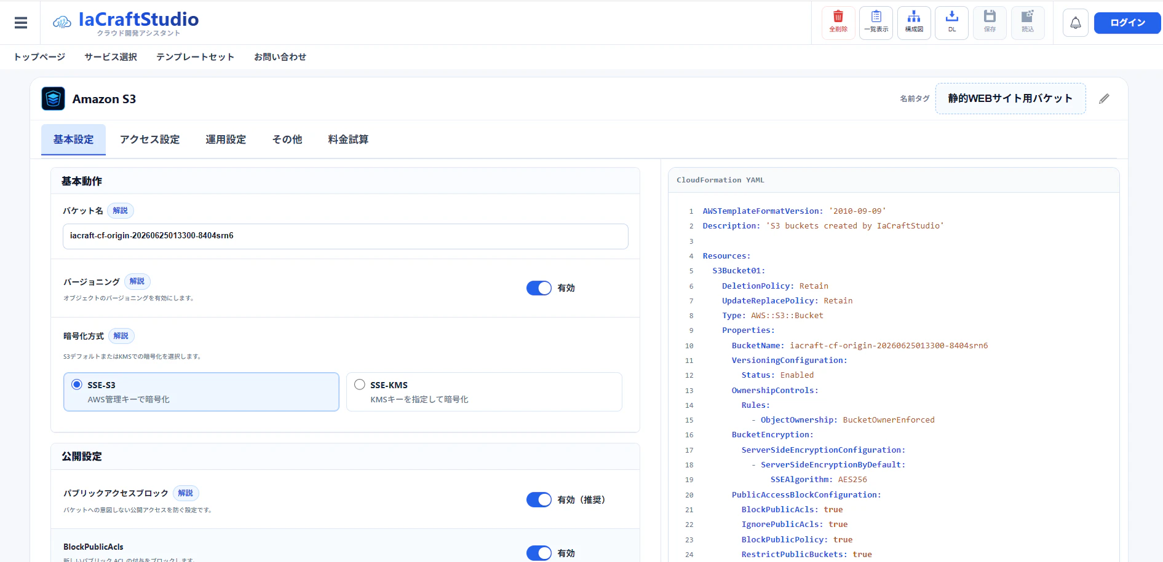Click the BucketName line in YAML

pos(860,346)
